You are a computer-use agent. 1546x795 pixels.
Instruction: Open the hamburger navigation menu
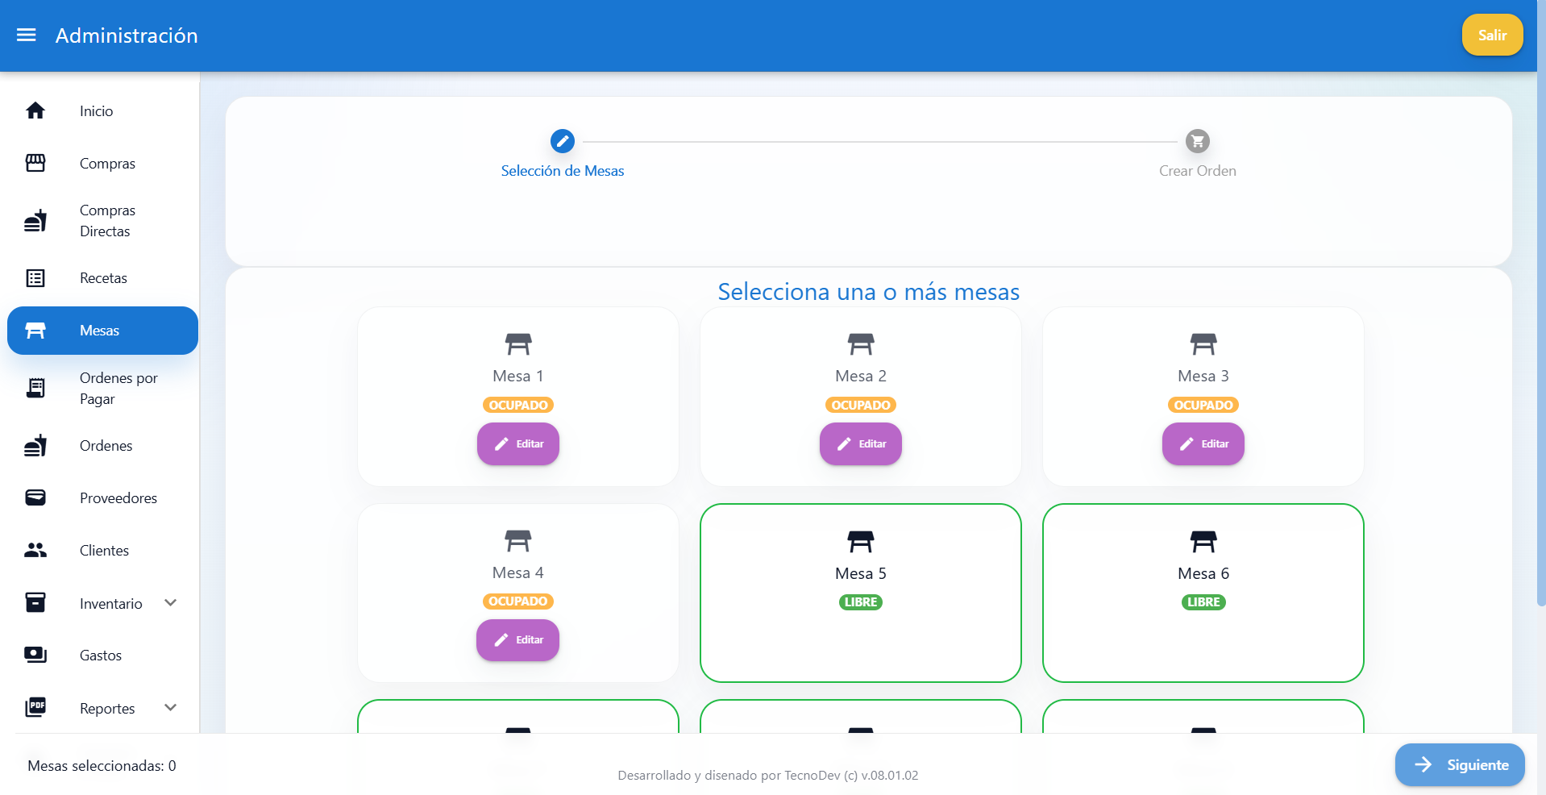pos(27,35)
